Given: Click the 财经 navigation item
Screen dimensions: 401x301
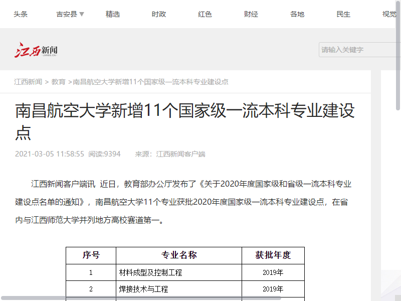Looking at the screenshot, I should [251, 14].
